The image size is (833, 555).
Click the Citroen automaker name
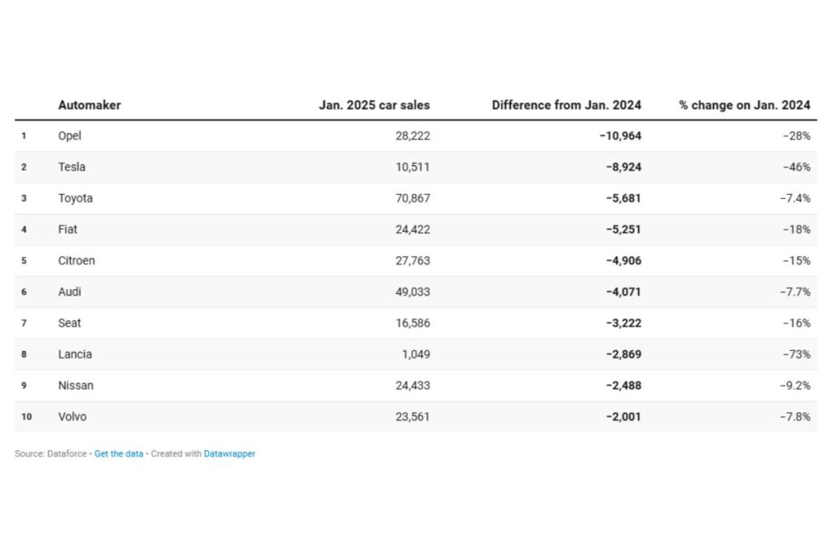pyautogui.click(x=76, y=260)
